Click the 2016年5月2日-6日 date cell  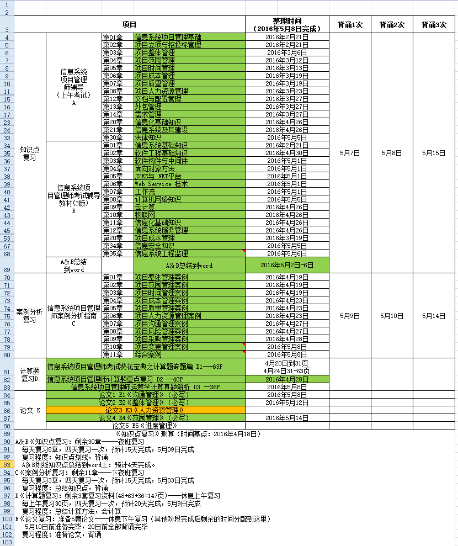(287, 265)
